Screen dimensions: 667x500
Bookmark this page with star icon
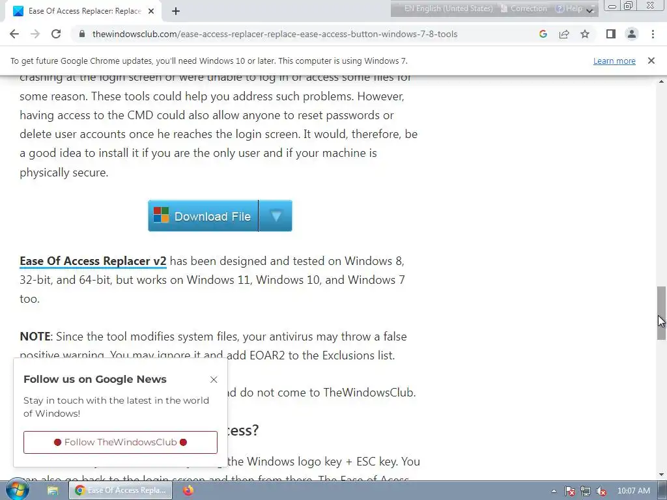585,34
